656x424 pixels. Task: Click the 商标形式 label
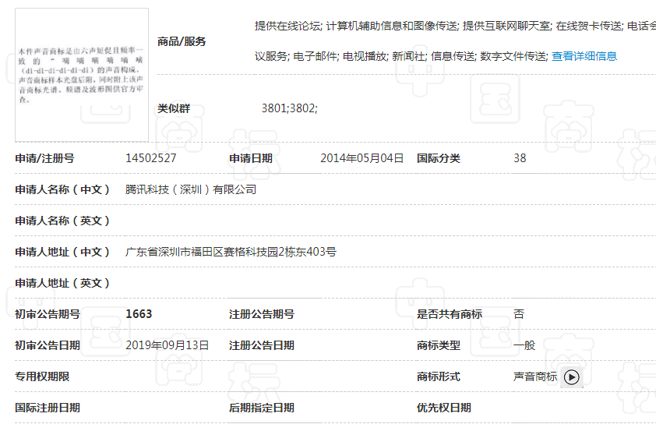tap(439, 376)
